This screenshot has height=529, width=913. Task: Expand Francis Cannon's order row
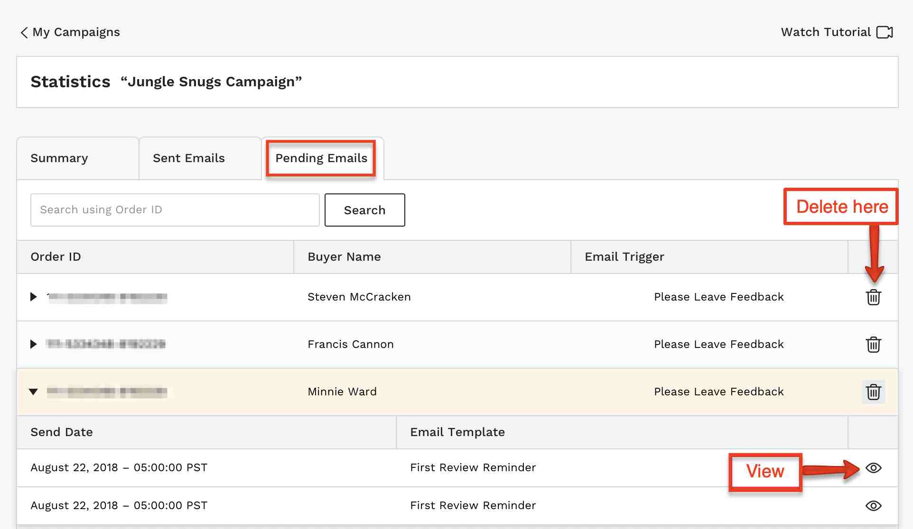(x=33, y=344)
